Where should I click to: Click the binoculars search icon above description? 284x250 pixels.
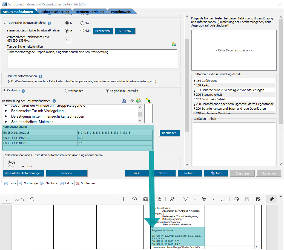[x=124, y=101]
